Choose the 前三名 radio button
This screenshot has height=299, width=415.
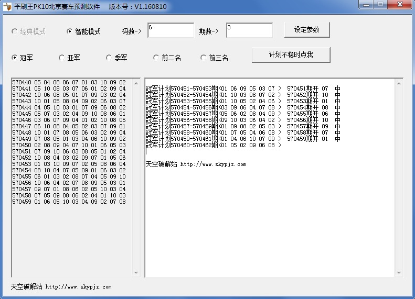coord(204,58)
